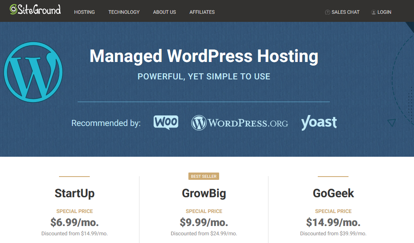The width and height of the screenshot is (414, 243).
Task: Click the Login link
Action: (384, 12)
